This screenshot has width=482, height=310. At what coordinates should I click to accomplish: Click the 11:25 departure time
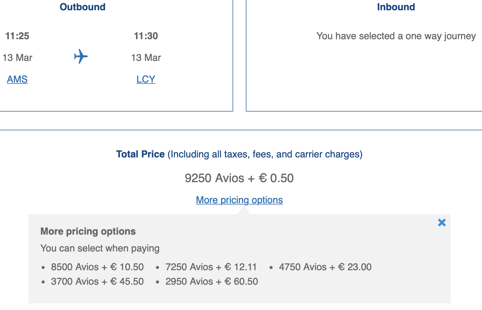point(17,36)
